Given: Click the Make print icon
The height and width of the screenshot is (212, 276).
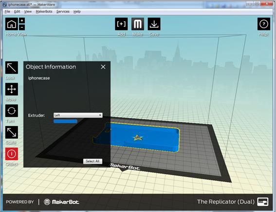Looking at the screenshot, I should click(x=138, y=24).
